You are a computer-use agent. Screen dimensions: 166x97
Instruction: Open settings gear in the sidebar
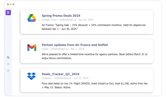pyautogui.click(x=8, y=71)
